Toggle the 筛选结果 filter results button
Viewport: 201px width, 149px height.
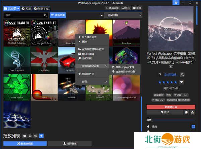(x=58, y=15)
